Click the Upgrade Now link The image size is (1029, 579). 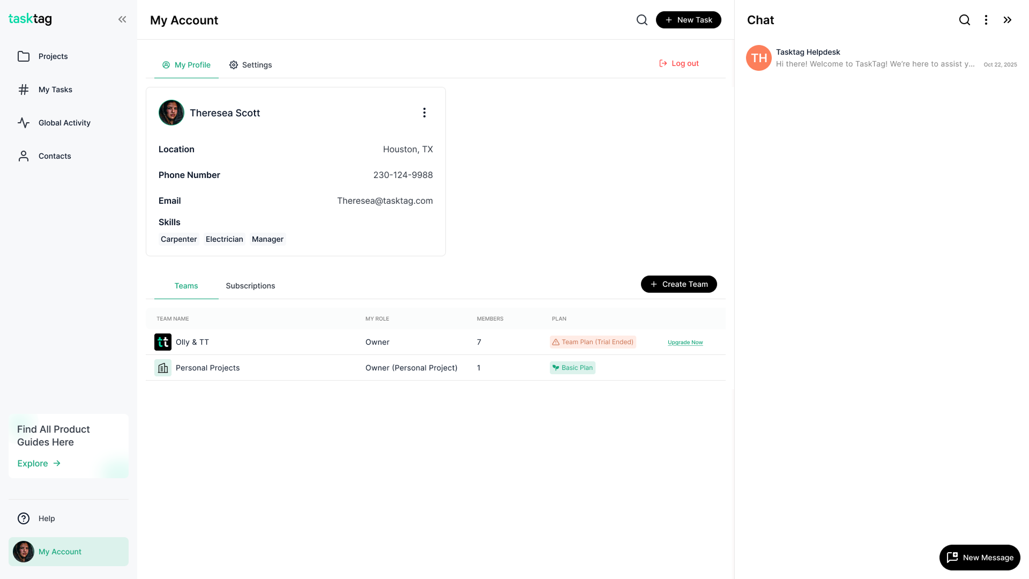685,343
